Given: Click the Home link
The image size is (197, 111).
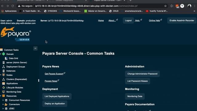Looking at the screenshot, I should [x=101, y=21].
